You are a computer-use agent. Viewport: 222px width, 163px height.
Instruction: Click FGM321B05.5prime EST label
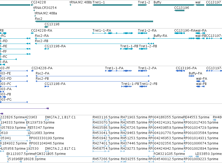click(50, 154)
